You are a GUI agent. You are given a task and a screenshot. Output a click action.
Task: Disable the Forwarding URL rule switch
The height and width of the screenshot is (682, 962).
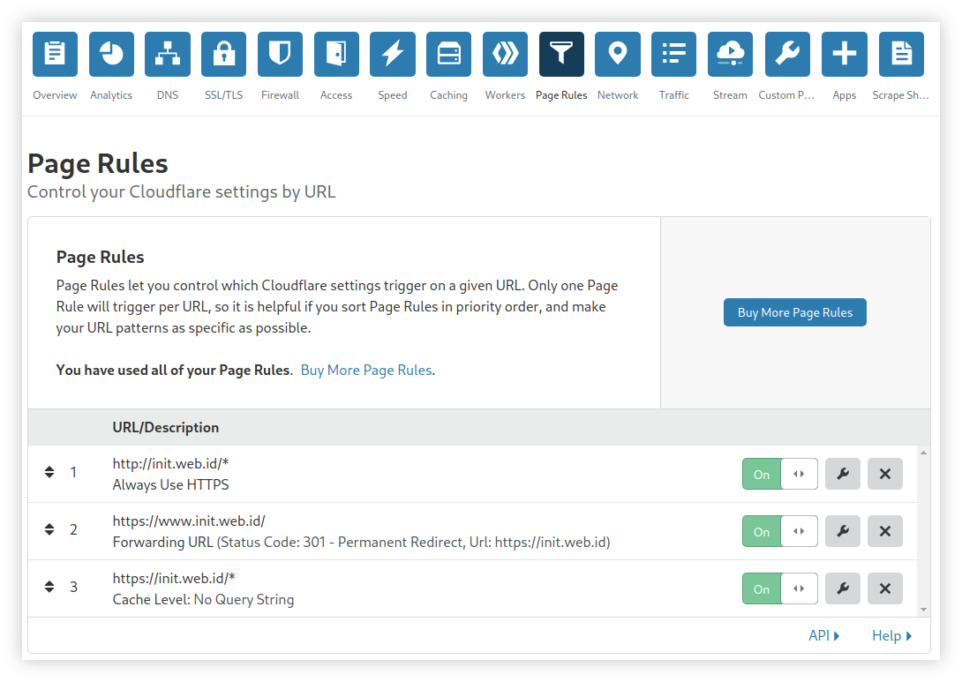point(779,531)
